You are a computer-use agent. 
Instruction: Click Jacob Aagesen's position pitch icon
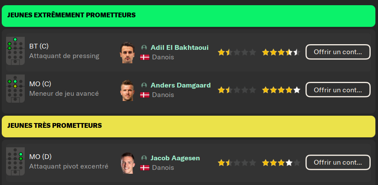point(15,161)
